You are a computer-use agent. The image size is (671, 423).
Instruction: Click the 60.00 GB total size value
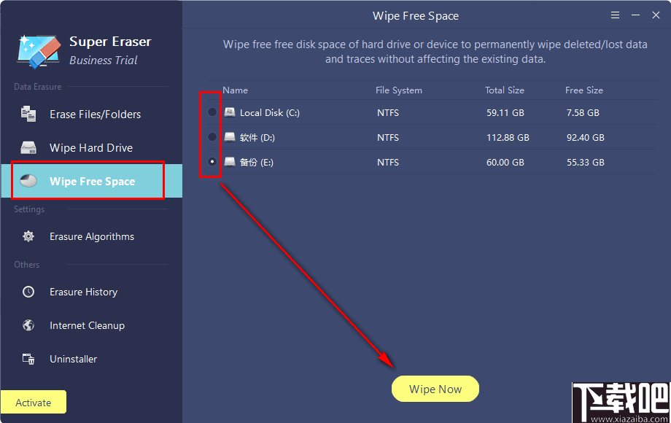tap(505, 162)
